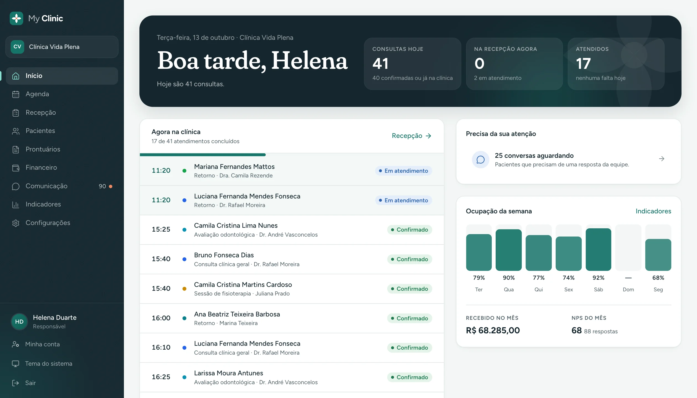Open the Clínica Vida Plena clinic selector
Screen dimensions: 697x398
coord(62,47)
